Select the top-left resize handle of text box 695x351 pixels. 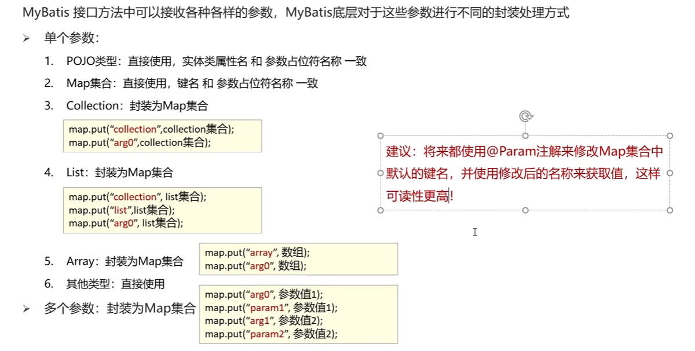(381, 136)
